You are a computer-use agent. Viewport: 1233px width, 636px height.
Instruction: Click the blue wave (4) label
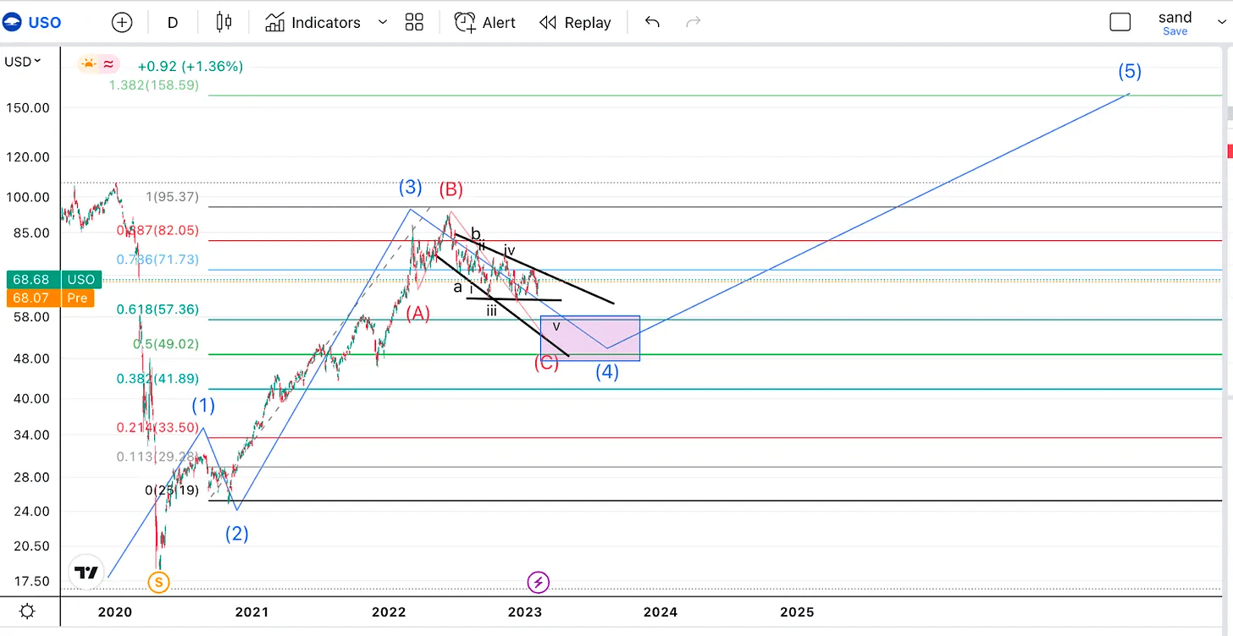coord(606,371)
